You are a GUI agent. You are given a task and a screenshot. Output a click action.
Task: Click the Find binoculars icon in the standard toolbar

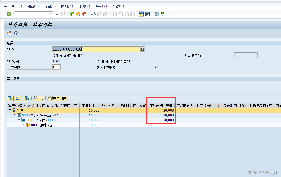coord(99,14)
